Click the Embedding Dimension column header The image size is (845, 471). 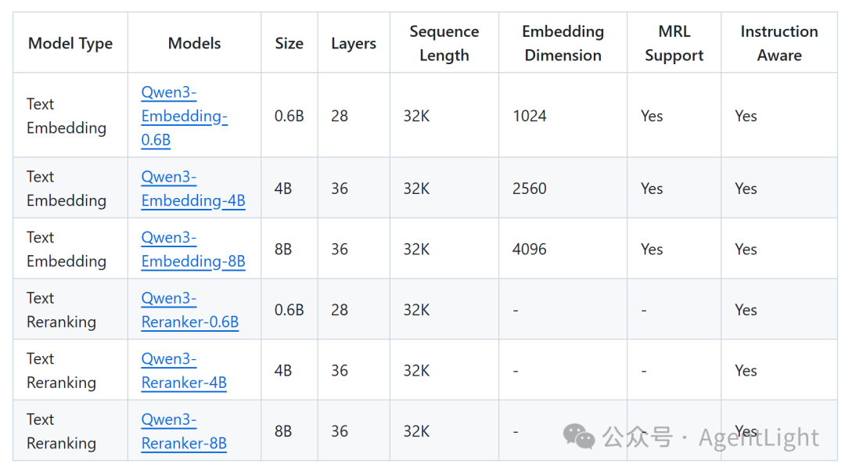[563, 43]
